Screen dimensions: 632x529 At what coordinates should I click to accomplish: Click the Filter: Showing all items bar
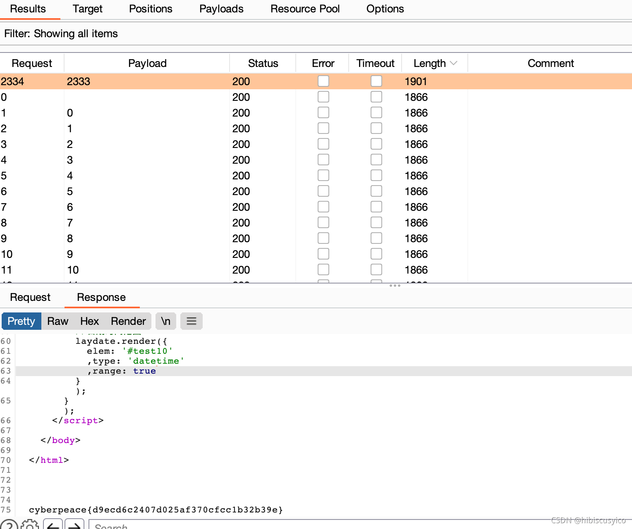click(316, 33)
